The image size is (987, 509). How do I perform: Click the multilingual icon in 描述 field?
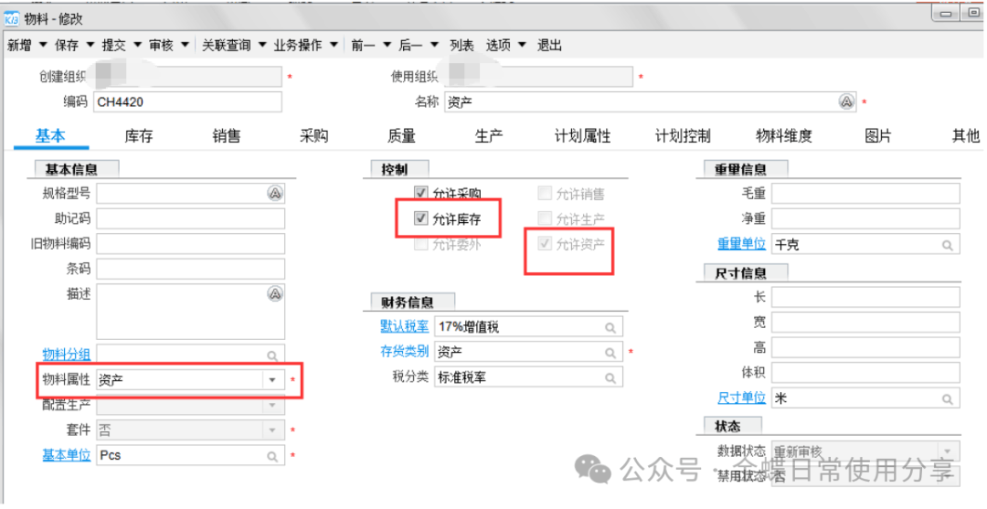tap(274, 293)
